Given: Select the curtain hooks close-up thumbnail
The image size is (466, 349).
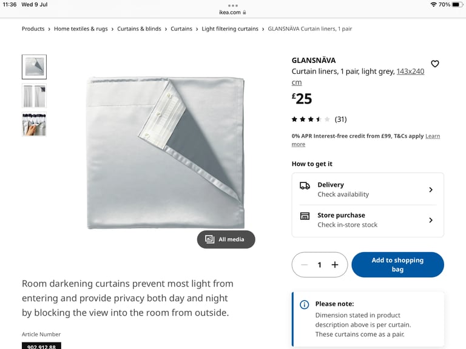Looking at the screenshot, I should (34, 124).
